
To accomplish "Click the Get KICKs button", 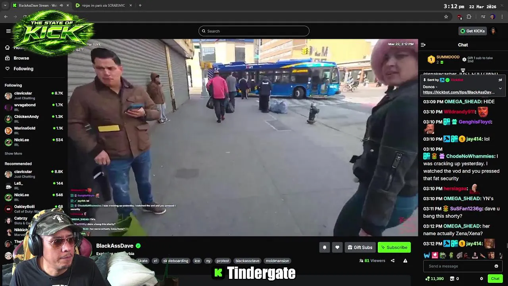I will click(472, 31).
